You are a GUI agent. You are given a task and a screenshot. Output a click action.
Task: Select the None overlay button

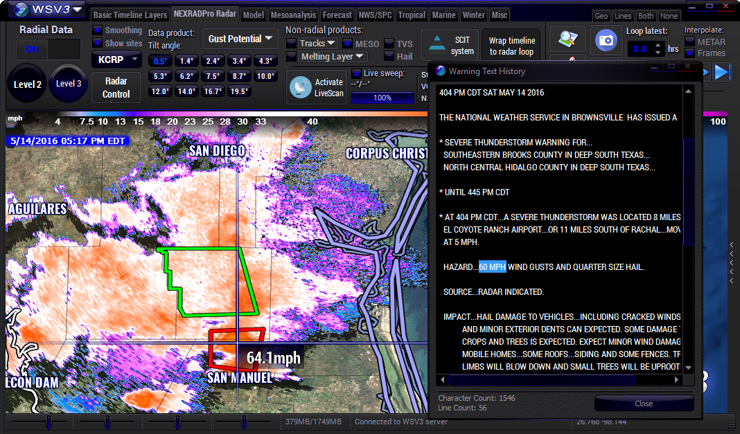669,15
